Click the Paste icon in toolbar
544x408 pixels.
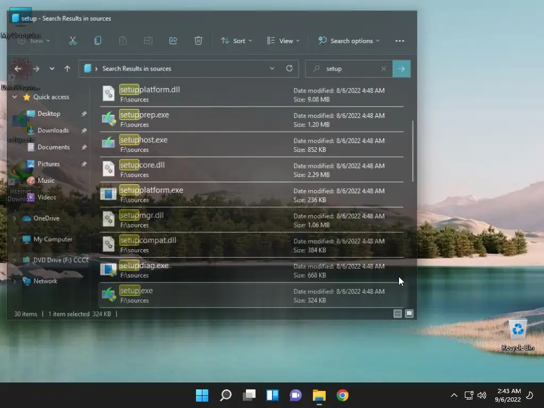coord(123,40)
